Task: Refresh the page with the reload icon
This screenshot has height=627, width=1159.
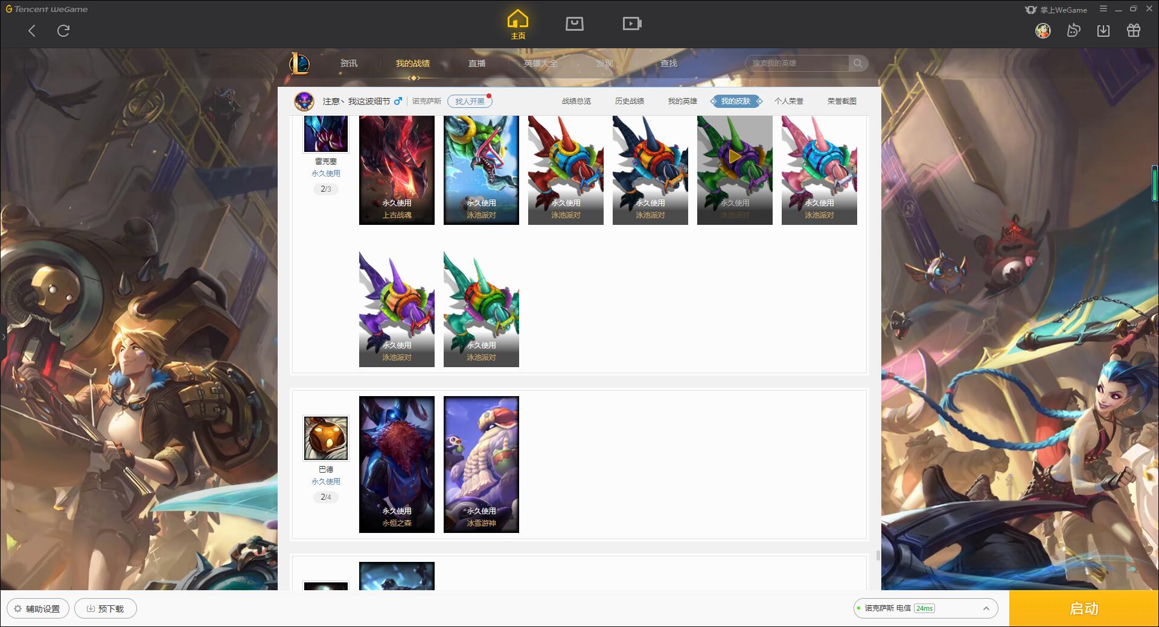Action: pyautogui.click(x=63, y=31)
